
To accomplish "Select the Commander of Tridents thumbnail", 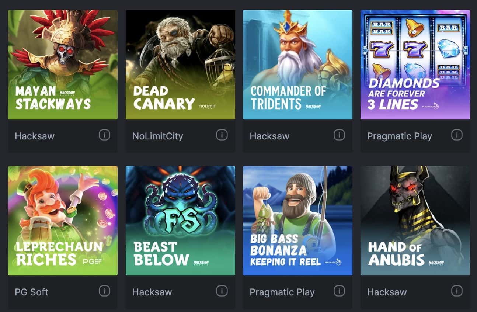I will pos(297,65).
